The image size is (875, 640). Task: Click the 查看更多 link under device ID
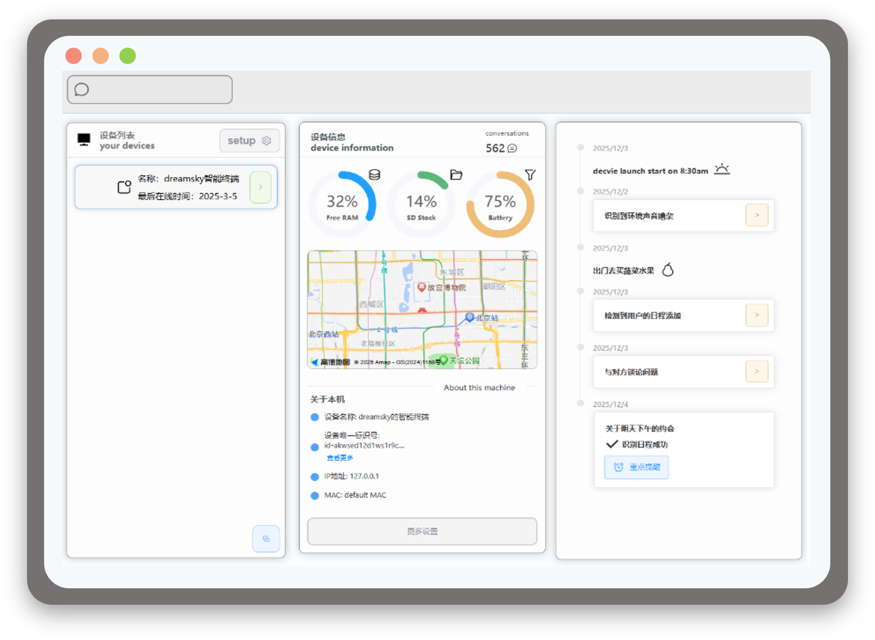[x=340, y=458]
